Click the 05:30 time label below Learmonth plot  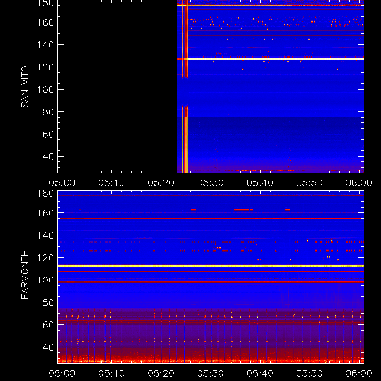[x=211, y=373]
